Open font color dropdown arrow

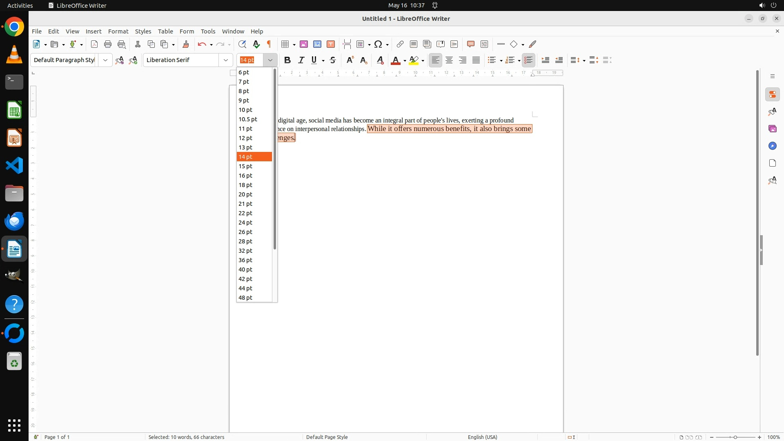[x=405, y=60]
